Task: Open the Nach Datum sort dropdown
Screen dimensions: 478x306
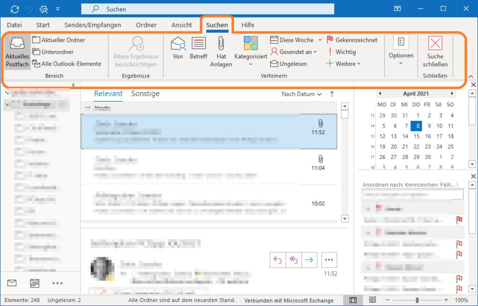Action: 302,94
